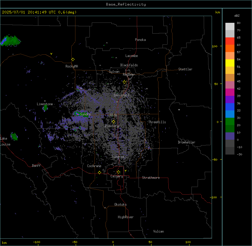Click the RockyMH label
This screenshot has height=246, width=252.
72,66
